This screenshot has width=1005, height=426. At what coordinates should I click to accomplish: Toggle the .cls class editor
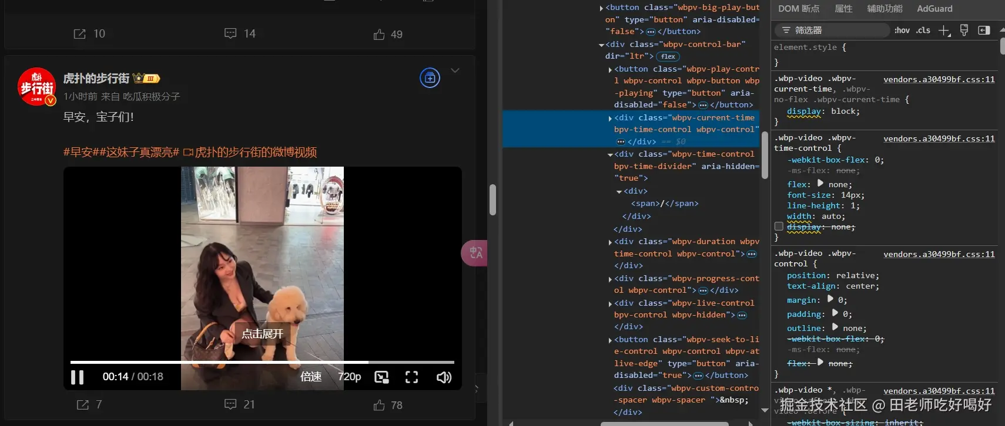coord(923,30)
